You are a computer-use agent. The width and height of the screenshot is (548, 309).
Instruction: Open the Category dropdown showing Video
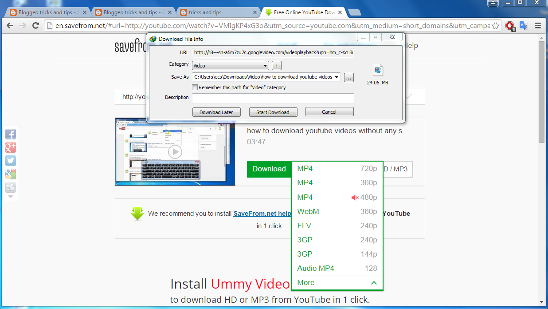point(231,66)
